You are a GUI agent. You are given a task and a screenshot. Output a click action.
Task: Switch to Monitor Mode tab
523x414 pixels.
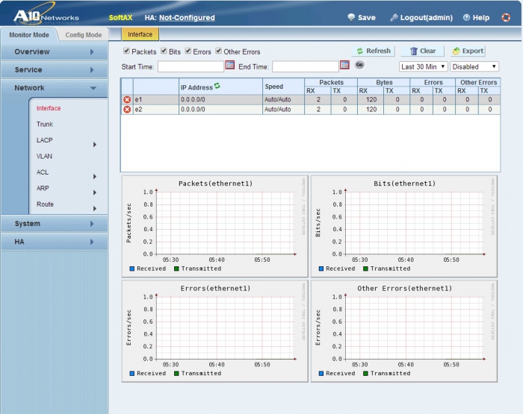pos(29,35)
